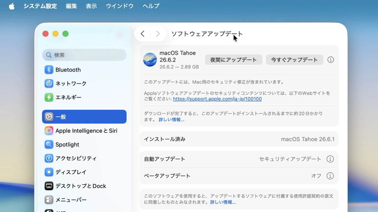The image size is (378, 212).
Task: Click the ディスプレイ sun icon
Action: point(49,172)
